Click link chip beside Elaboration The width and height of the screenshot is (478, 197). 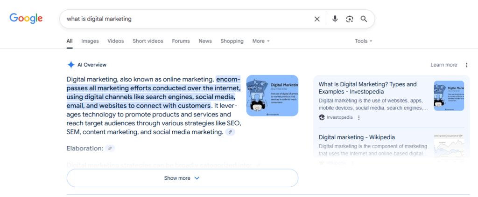[x=110, y=149]
